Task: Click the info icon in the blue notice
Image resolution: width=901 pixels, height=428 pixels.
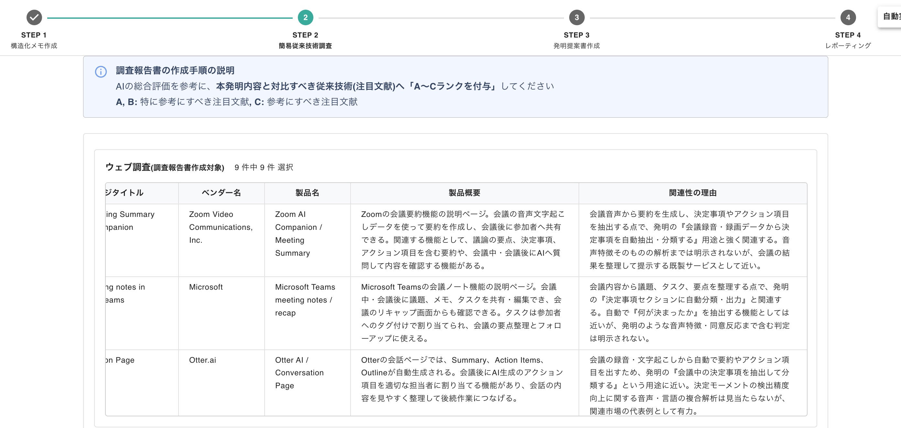Action: [101, 72]
